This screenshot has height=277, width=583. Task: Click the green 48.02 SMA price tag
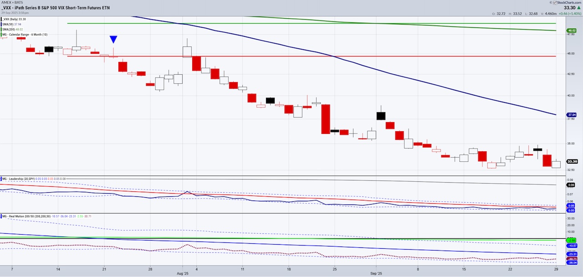click(x=571, y=31)
